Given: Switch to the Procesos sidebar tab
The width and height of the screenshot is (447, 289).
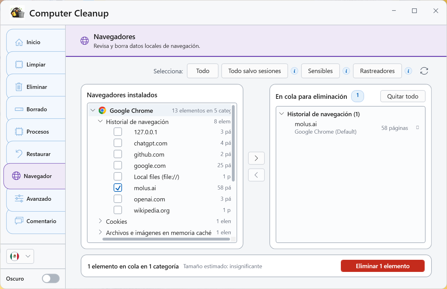Looking at the screenshot, I should coord(36,131).
